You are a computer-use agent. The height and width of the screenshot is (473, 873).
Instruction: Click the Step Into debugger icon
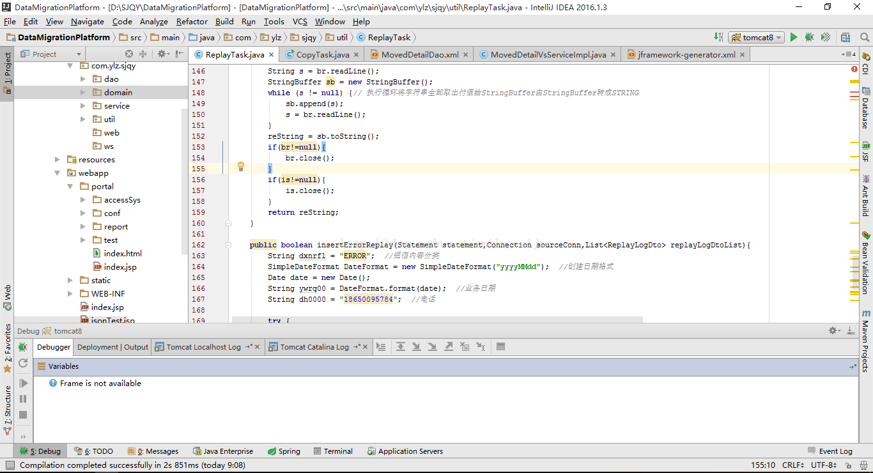pos(417,347)
